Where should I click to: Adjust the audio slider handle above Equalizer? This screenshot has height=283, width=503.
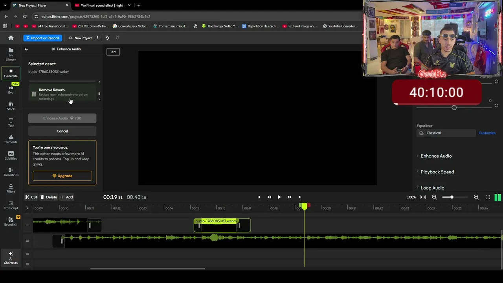(454, 108)
